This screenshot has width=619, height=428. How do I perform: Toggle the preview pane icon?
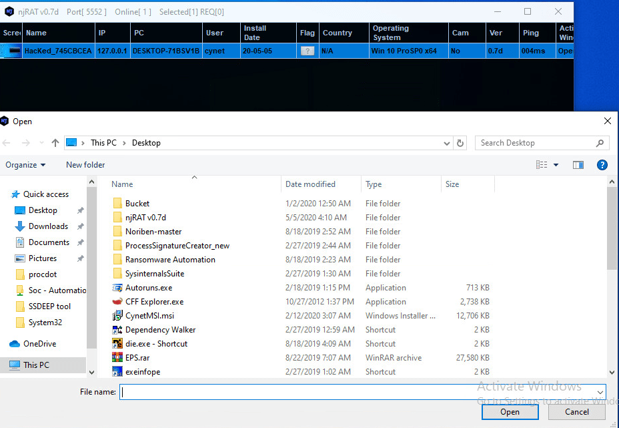pyautogui.click(x=578, y=165)
